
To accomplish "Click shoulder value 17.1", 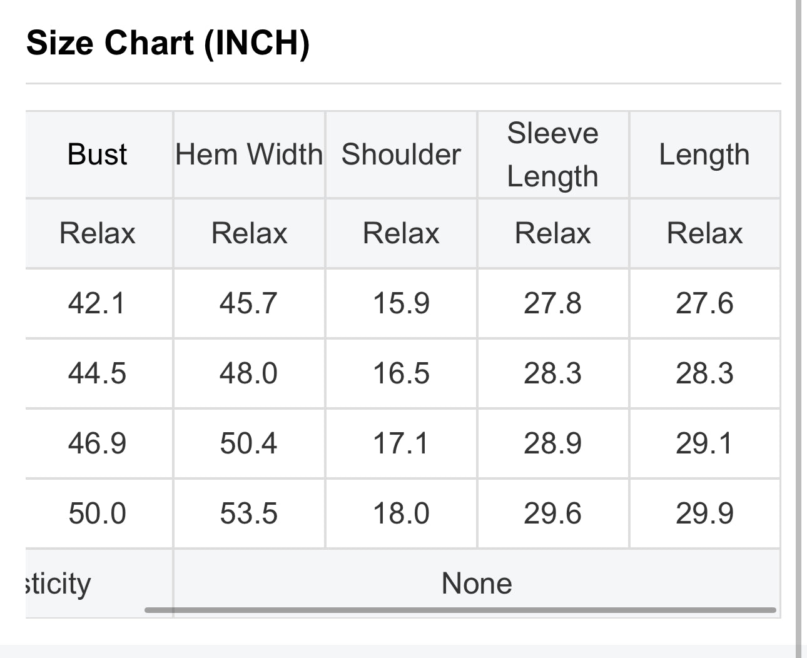I will [x=401, y=443].
